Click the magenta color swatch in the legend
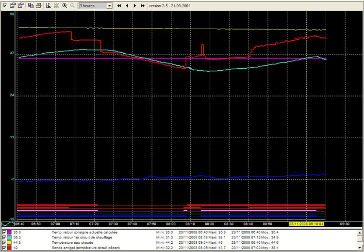The image size is (364, 252). tap(10, 233)
